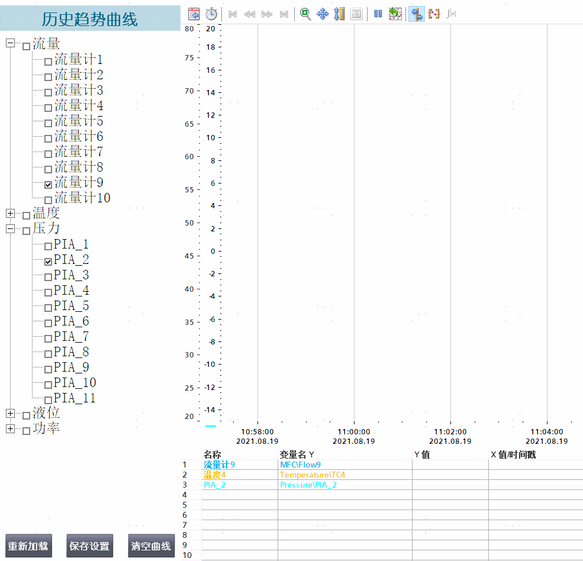Open the time range selection stopwatch icon
Viewport: 583px width, 561px height.
(211, 14)
